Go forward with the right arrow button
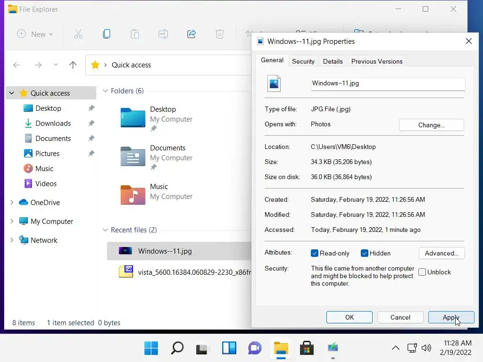The width and height of the screenshot is (483, 362). tap(38, 65)
